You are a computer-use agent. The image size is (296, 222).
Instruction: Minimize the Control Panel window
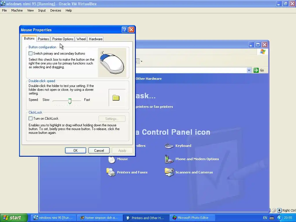pyautogui.click(x=251, y=45)
